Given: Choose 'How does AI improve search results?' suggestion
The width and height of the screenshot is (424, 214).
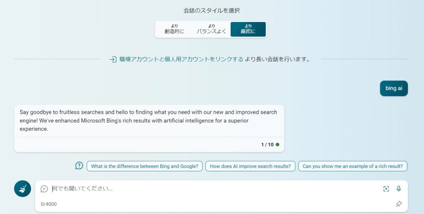Looking at the screenshot, I should click(250, 166).
